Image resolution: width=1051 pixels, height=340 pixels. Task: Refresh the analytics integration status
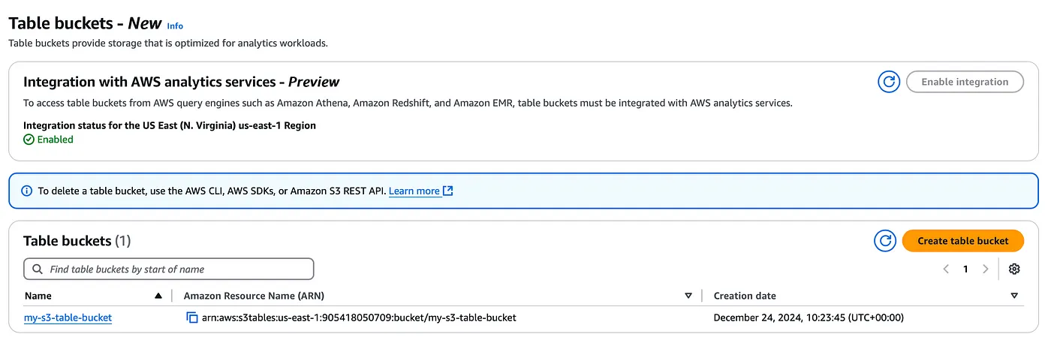coord(889,82)
